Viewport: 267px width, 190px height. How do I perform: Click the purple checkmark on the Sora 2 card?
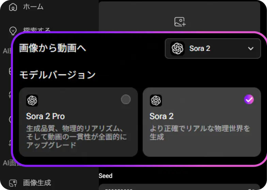click(x=249, y=99)
